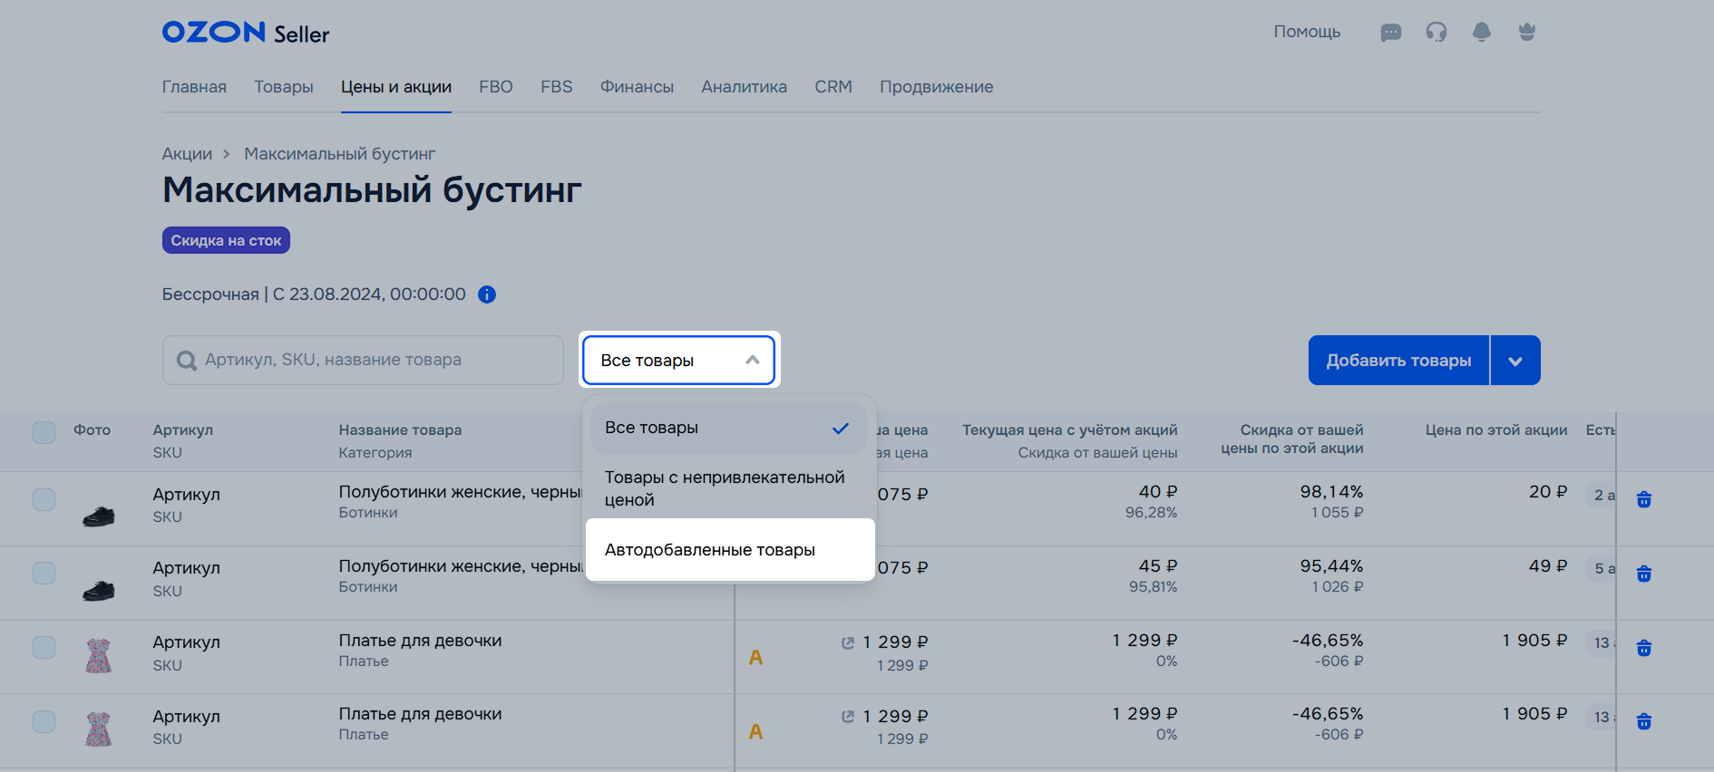Click the blue info icon beside the date
The height and width of the screenshot is (772, 1714).
pyautogui.click(x=487, y=294)
